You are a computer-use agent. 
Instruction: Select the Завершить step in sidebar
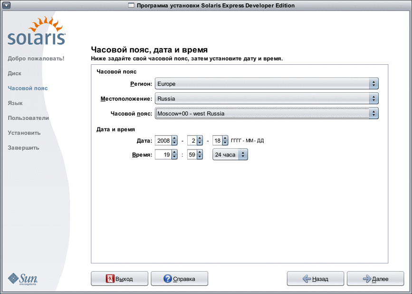point(23,147)
